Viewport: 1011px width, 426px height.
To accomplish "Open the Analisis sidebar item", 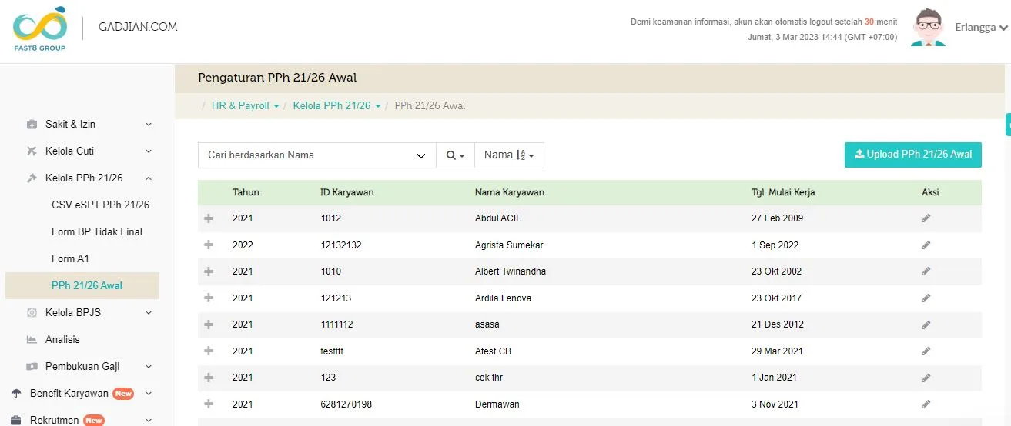I will click(62, 339).
